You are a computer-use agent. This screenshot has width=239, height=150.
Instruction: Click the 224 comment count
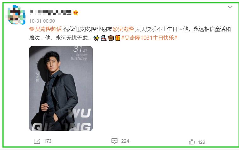pos(125,141)
